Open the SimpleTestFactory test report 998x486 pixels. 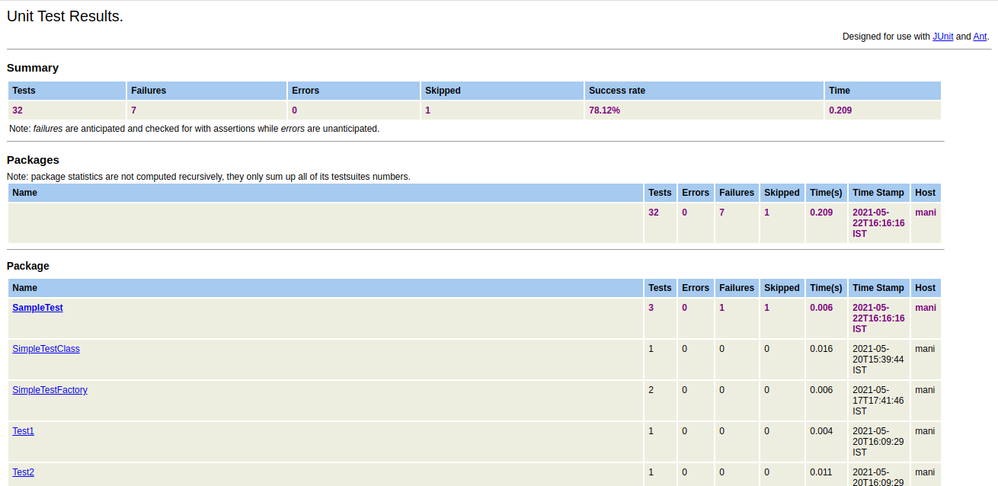pos(50,389)
